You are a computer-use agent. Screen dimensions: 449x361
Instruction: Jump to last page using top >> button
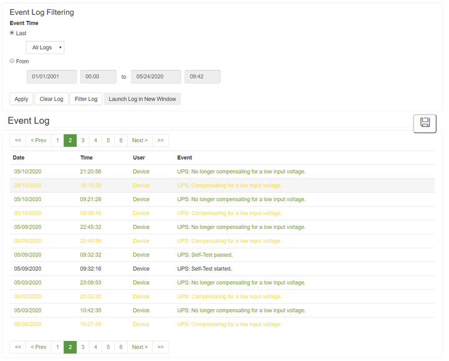pos(161,140)
